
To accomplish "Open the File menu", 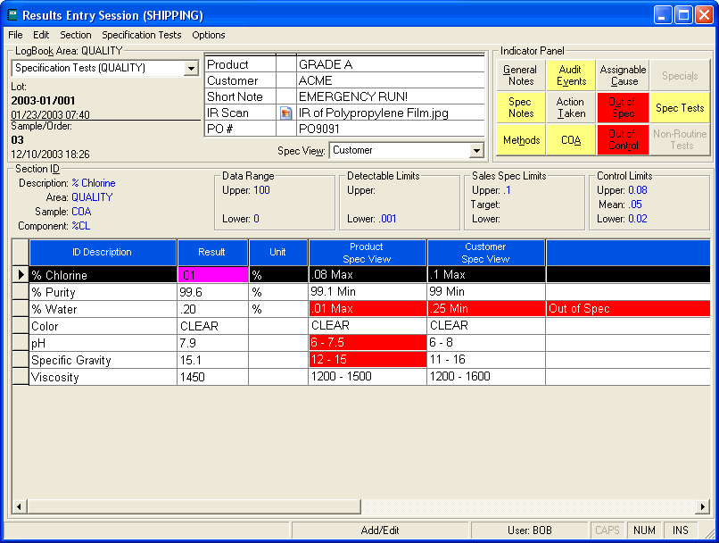I will (x=15, y=35).
